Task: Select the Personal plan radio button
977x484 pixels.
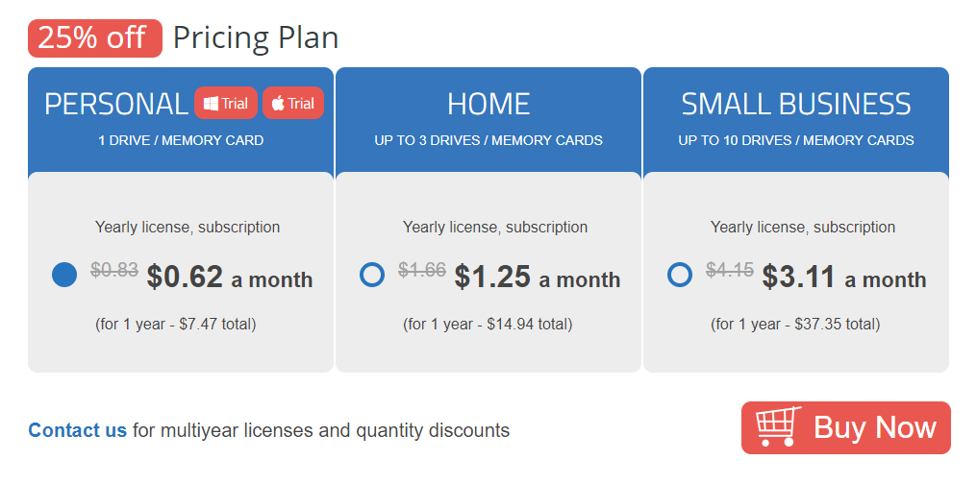Action: coord(64,275)
